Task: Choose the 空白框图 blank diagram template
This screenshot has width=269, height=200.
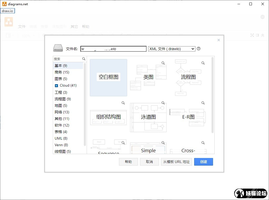Action: [108, 78]
